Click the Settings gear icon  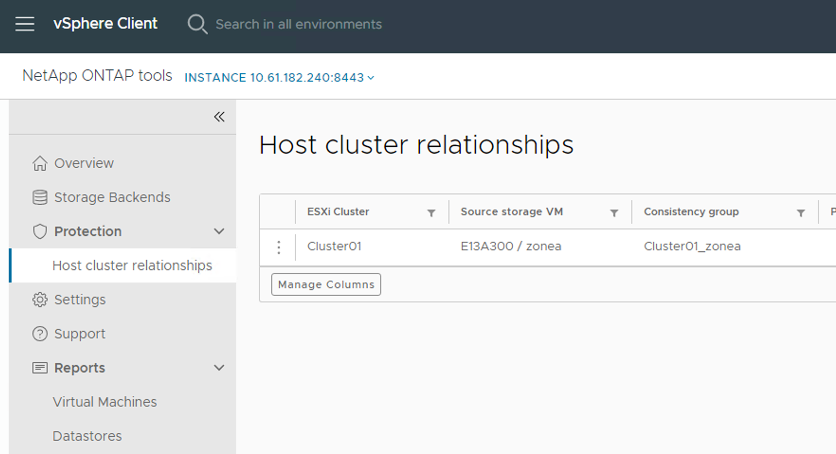[x=40, y=300]
